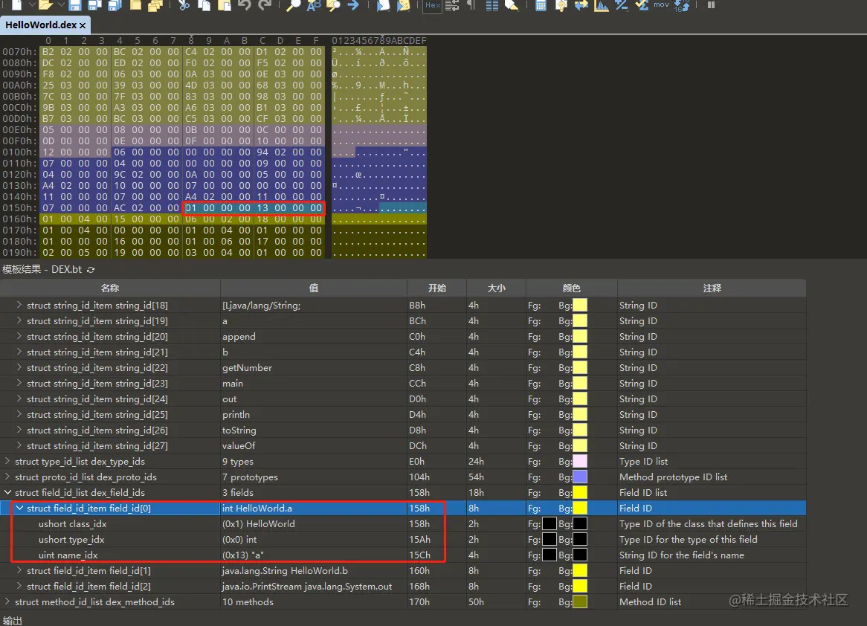
Task: Click hex row address 0150h
Action: (x=19, y=208)
